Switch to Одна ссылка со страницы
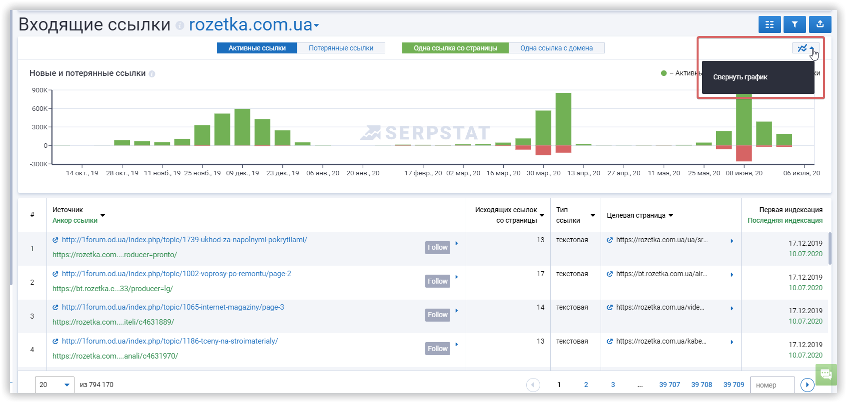Screen dimensions: 847x403 456,48
